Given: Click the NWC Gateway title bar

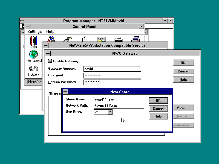Looking at the screenshot, I should (x=125, y=53).
